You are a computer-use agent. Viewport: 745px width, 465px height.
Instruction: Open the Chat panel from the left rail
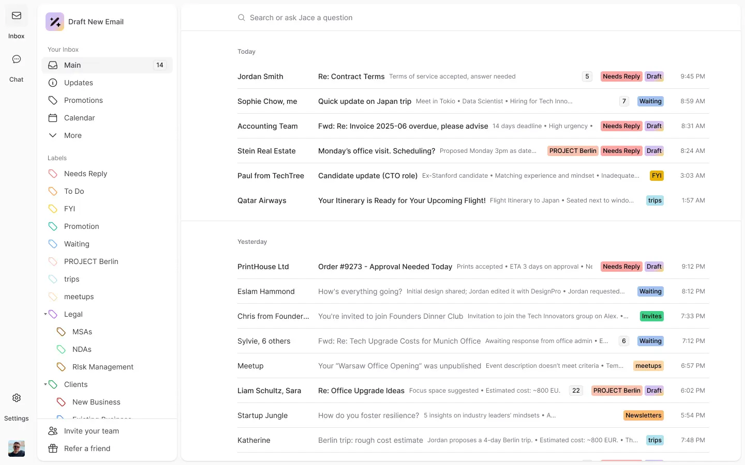[16, 59]
